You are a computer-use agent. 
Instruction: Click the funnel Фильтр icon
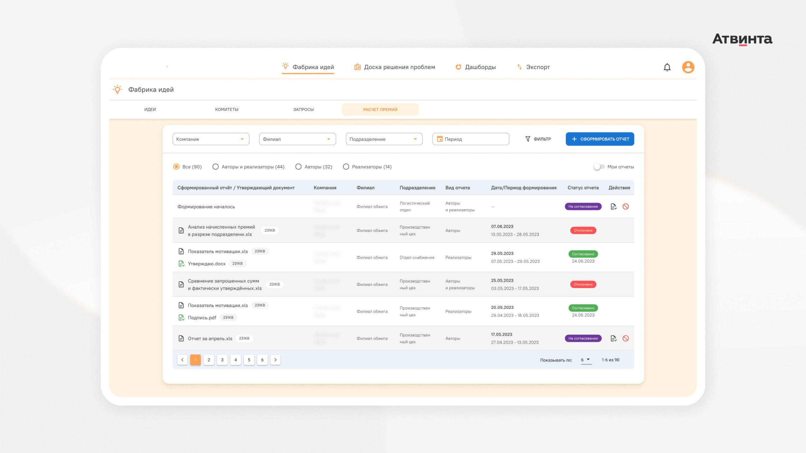tap(528, 139)
